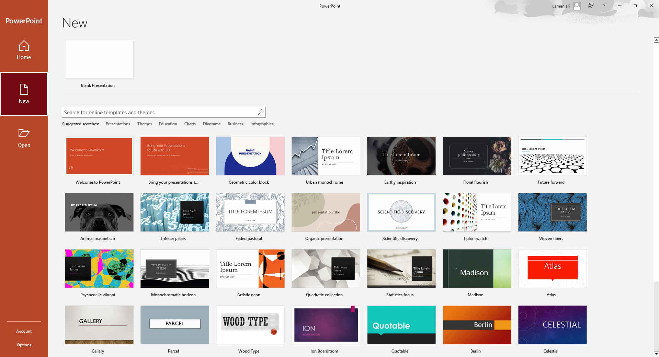Image resolution: width=659 pixels, height=357 pixels.
Task: Open the user account avatar icon
Action: click(x=577, y=6)
